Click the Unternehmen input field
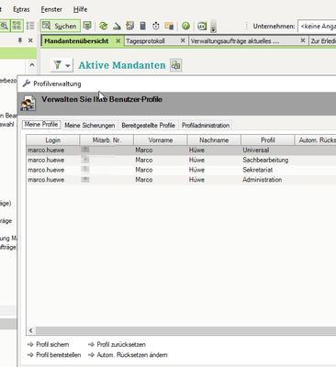This screenshot has width=336, height=367. (x=317, y=27)
